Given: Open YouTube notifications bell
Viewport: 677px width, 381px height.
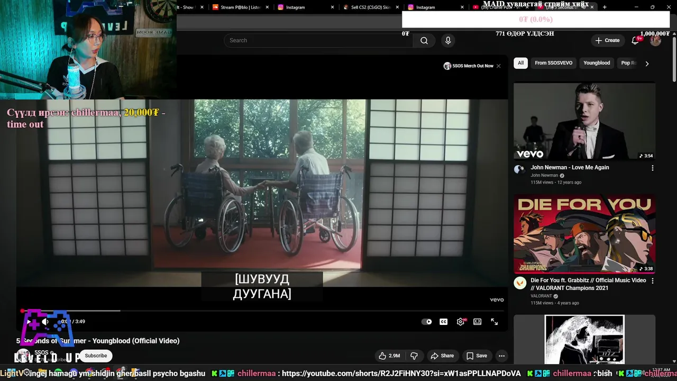Looking at the screenshot, I should tap(636, 40).
